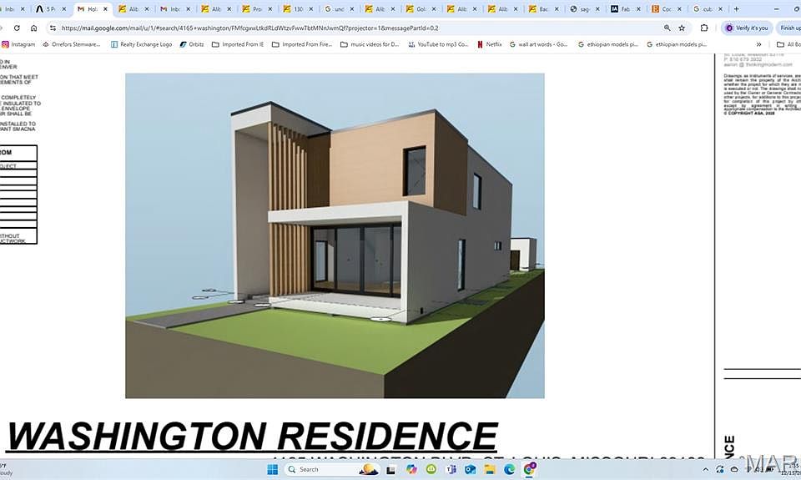The width and height of the screenshot is (801, 480).
Task: Open the Realty Exchange Logo bookmark
Action: coord(142,44)
